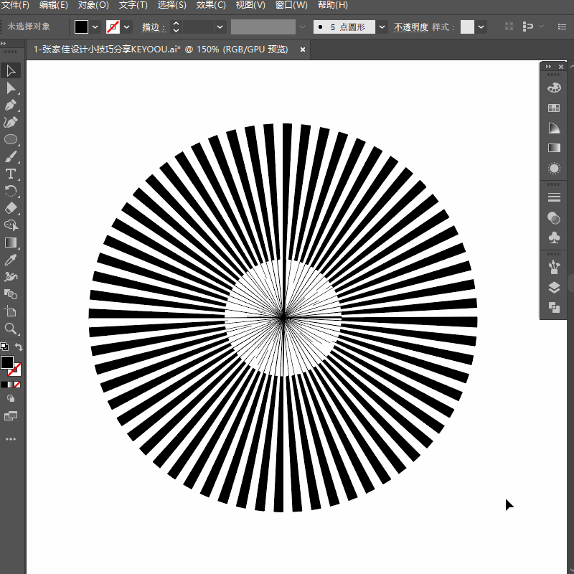
Task: Open the 帮助(H) menu
Action: point(333,5)
